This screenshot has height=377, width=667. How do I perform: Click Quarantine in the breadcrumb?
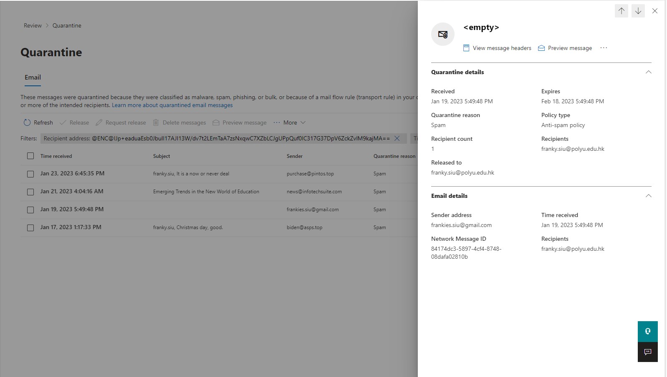coord(67,25)
